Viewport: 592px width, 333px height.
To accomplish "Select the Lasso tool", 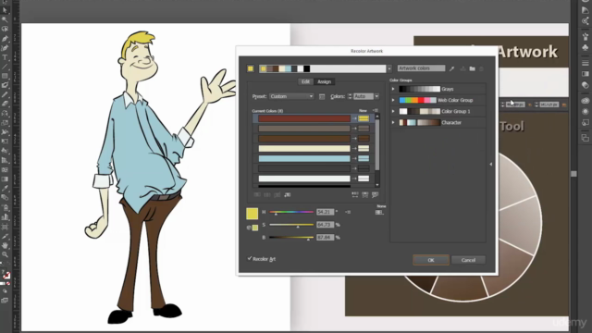I will [5, 29].
